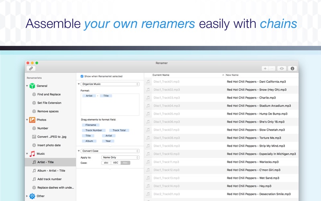This screenshot has height=201, width=321.
Task: Open the Organize Music dropdown
Action: pyautogui.click(x=110, y=84)
